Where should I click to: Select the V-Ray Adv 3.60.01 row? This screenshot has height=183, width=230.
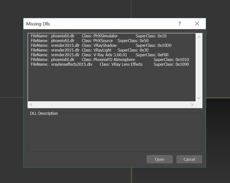[112, 55]
